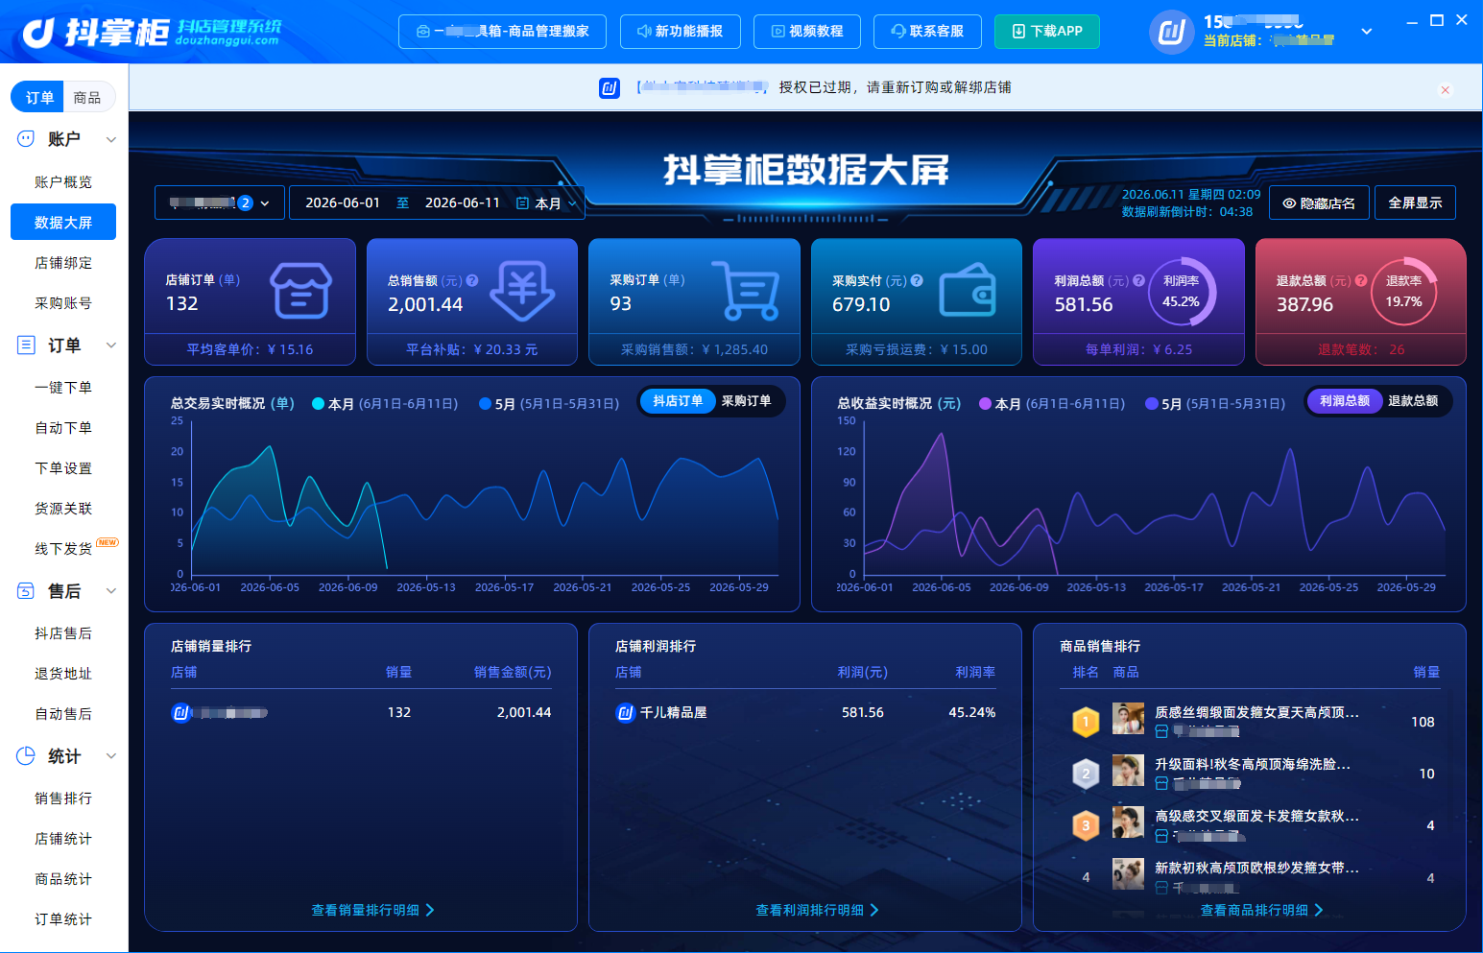1483x953 pixels.
Task: Click help icon next to 利润总额
Action: [1138, 281]
